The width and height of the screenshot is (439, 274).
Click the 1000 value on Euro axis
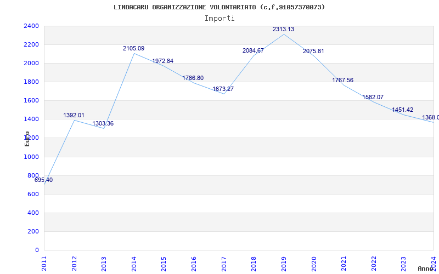click(x=31, y=157)
